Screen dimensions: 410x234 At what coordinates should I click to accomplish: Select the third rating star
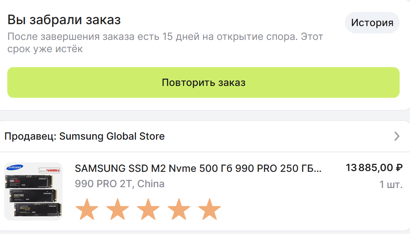point(148,209)
